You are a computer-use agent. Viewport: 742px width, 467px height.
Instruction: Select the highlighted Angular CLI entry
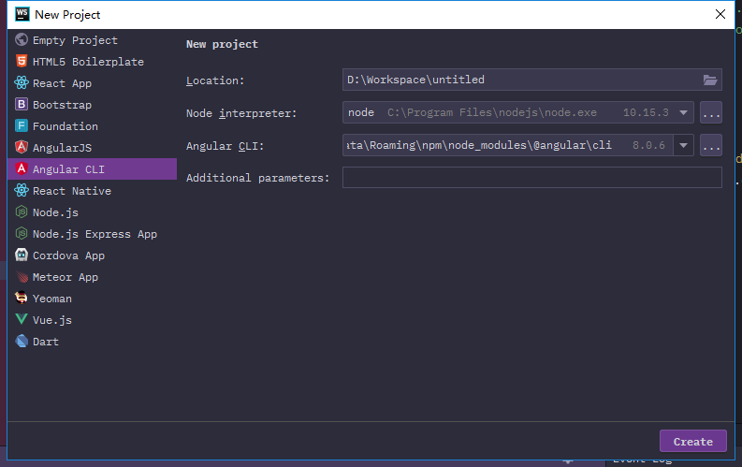93,168
